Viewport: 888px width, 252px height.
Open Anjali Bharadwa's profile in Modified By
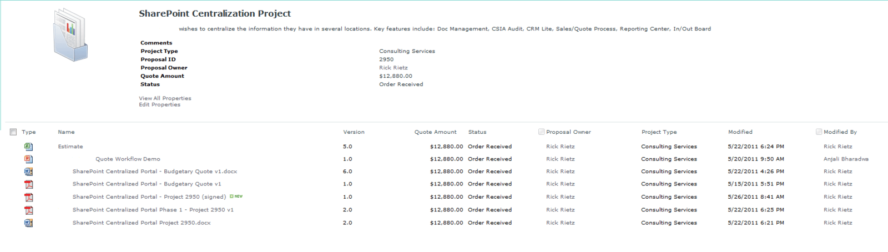[846, 159]
